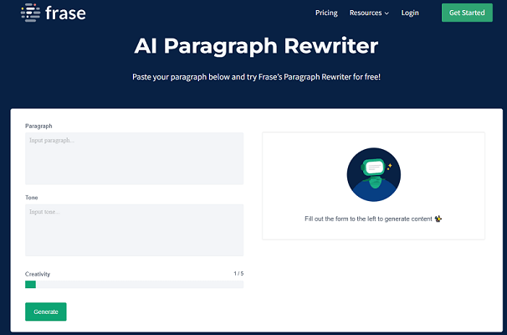Click the "Paste your paragraph below" subtitle text

pos(256,77)
